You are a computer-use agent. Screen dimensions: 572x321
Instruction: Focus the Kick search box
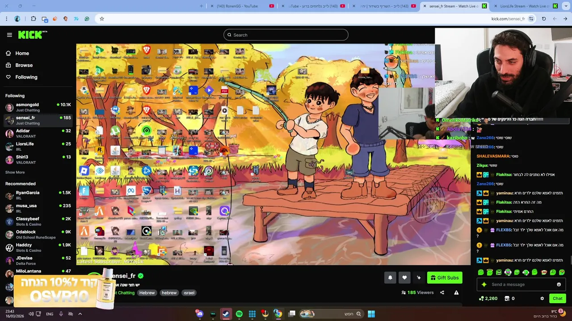point(286,35)
